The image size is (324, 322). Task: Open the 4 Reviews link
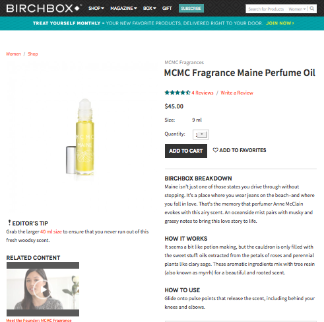click(203, 93)
